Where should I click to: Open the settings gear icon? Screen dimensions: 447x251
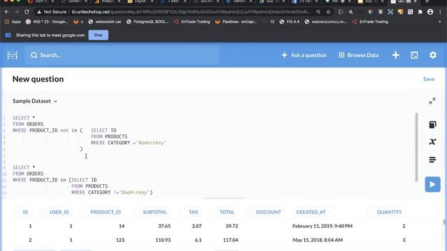click(x=433, y=55)
